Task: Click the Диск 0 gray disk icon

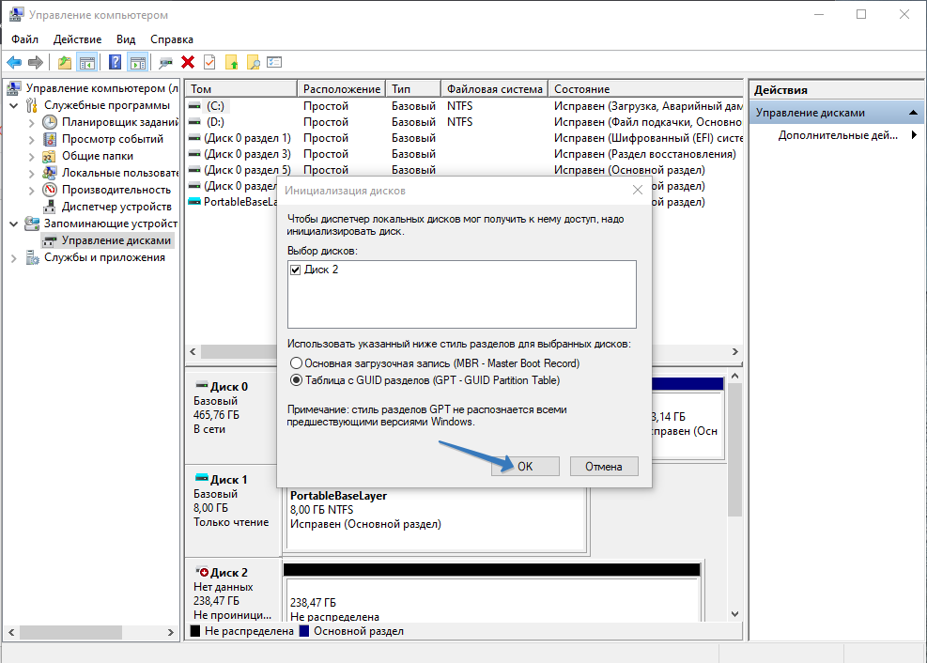Action: [202, 385]
